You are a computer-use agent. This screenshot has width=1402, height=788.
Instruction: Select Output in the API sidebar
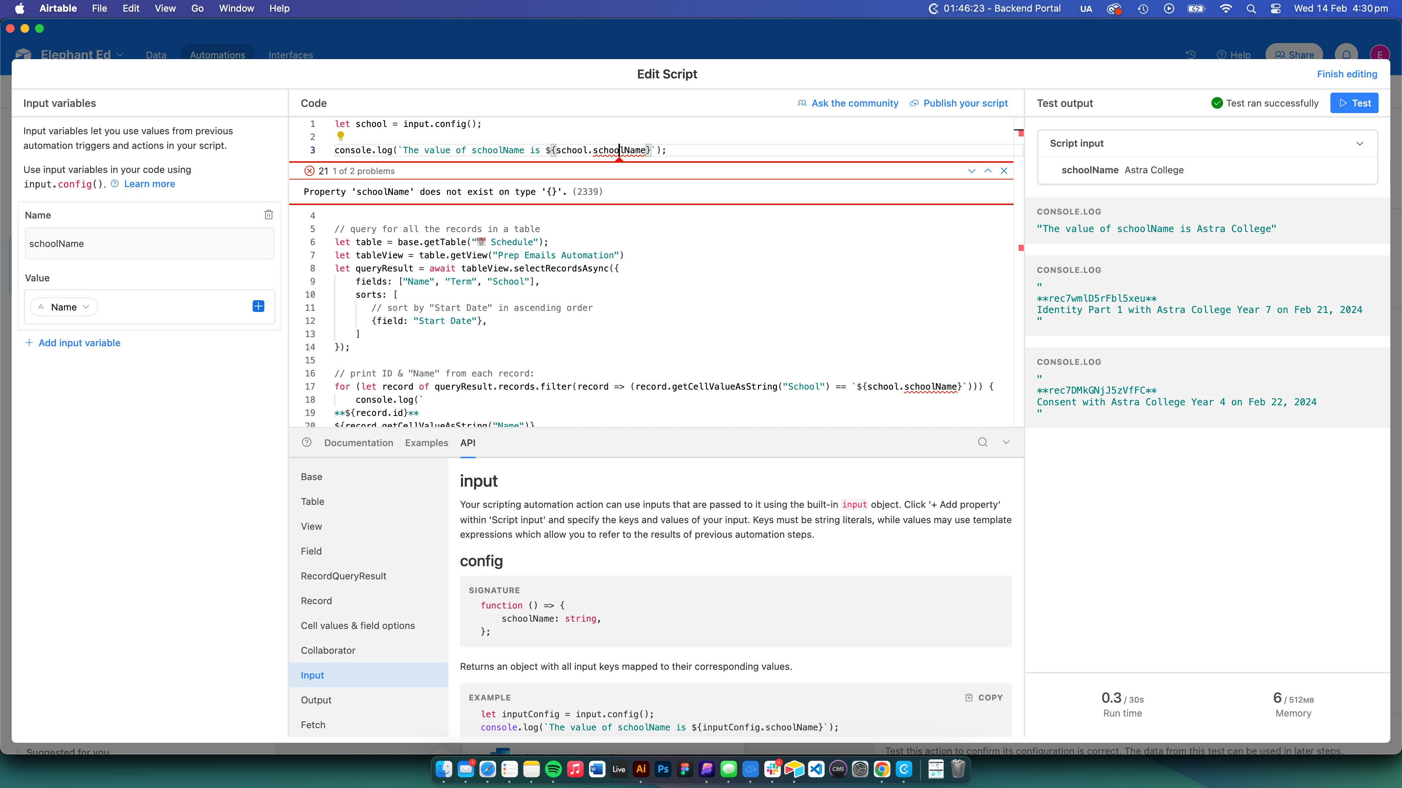(x=316, y=700)
